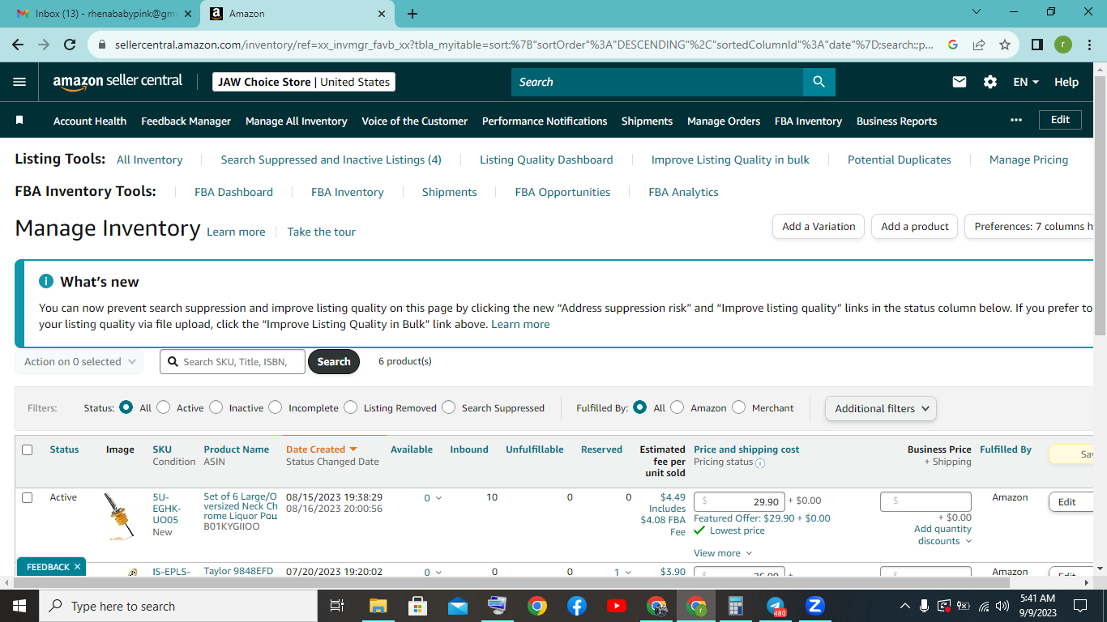Expand the Available 0 dropdown for first product
1107x622 pixels.
(434, 498)
